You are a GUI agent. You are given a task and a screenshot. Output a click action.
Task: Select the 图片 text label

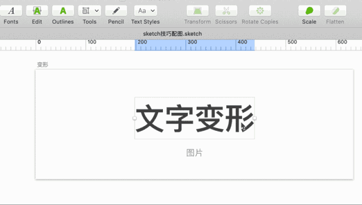[x=195, y=153]
